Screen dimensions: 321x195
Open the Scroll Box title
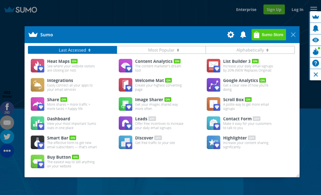[x=233, y=100]
